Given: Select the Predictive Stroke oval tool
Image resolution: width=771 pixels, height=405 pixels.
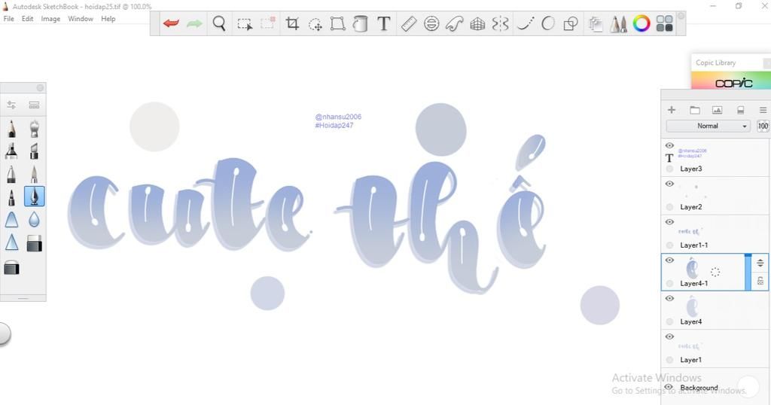Looking at the screenshot, I should [547, 23].
